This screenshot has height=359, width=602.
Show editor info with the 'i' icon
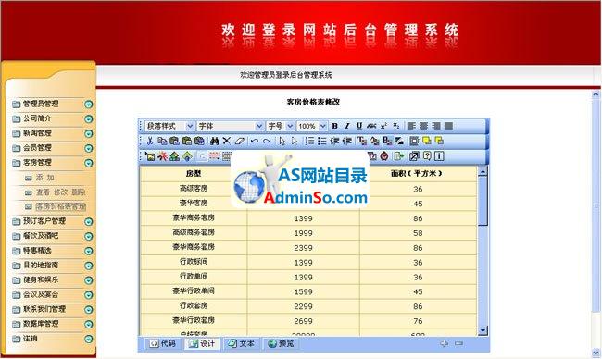click(x=439, y=155)
